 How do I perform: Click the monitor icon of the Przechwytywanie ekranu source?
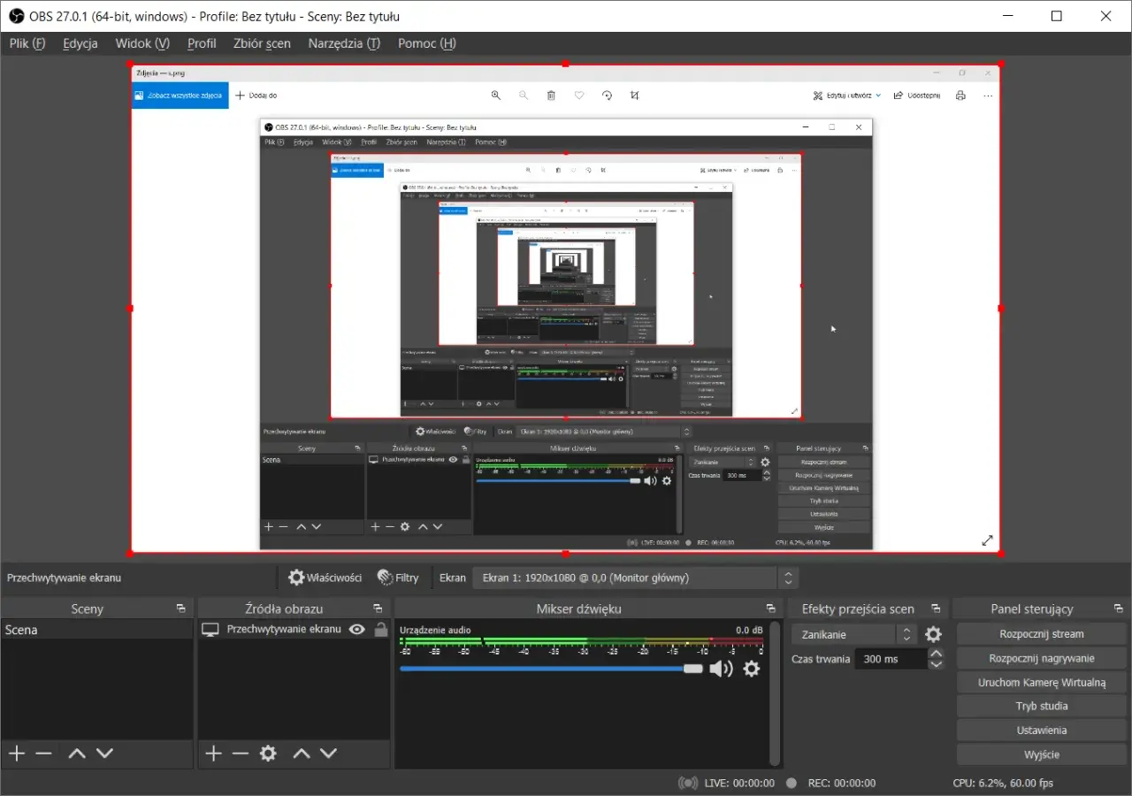pos(210,630)
